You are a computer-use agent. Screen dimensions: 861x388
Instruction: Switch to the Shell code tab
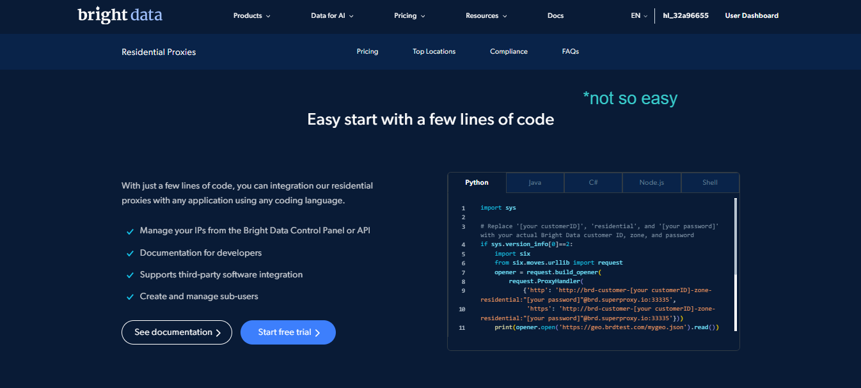click(x=710, y=183)
